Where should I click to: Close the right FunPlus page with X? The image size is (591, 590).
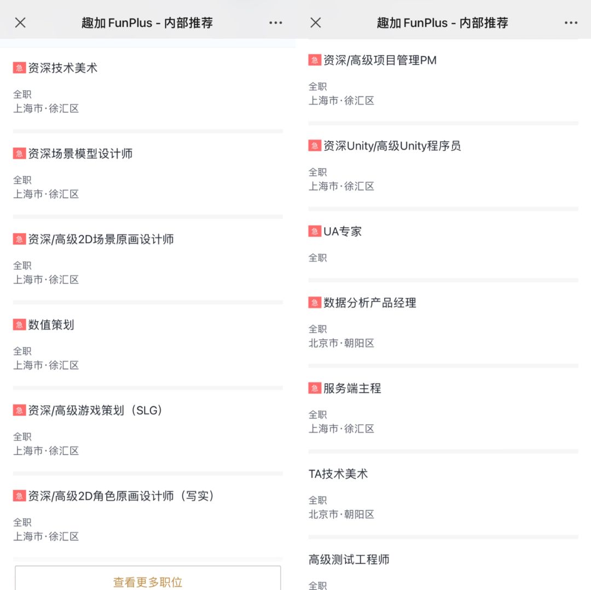pyautogui.click(x=316, y=22)
